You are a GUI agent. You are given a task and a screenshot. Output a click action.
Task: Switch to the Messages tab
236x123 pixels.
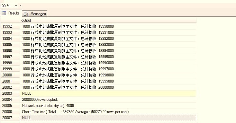pyautogui.click(x=35, y=14)
